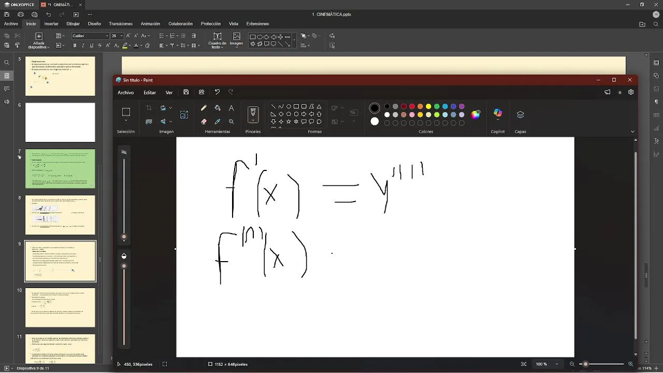Collapse the Paint ribbon chevron
The width and height of the screenshot is (663, 373).
point(632,132)
